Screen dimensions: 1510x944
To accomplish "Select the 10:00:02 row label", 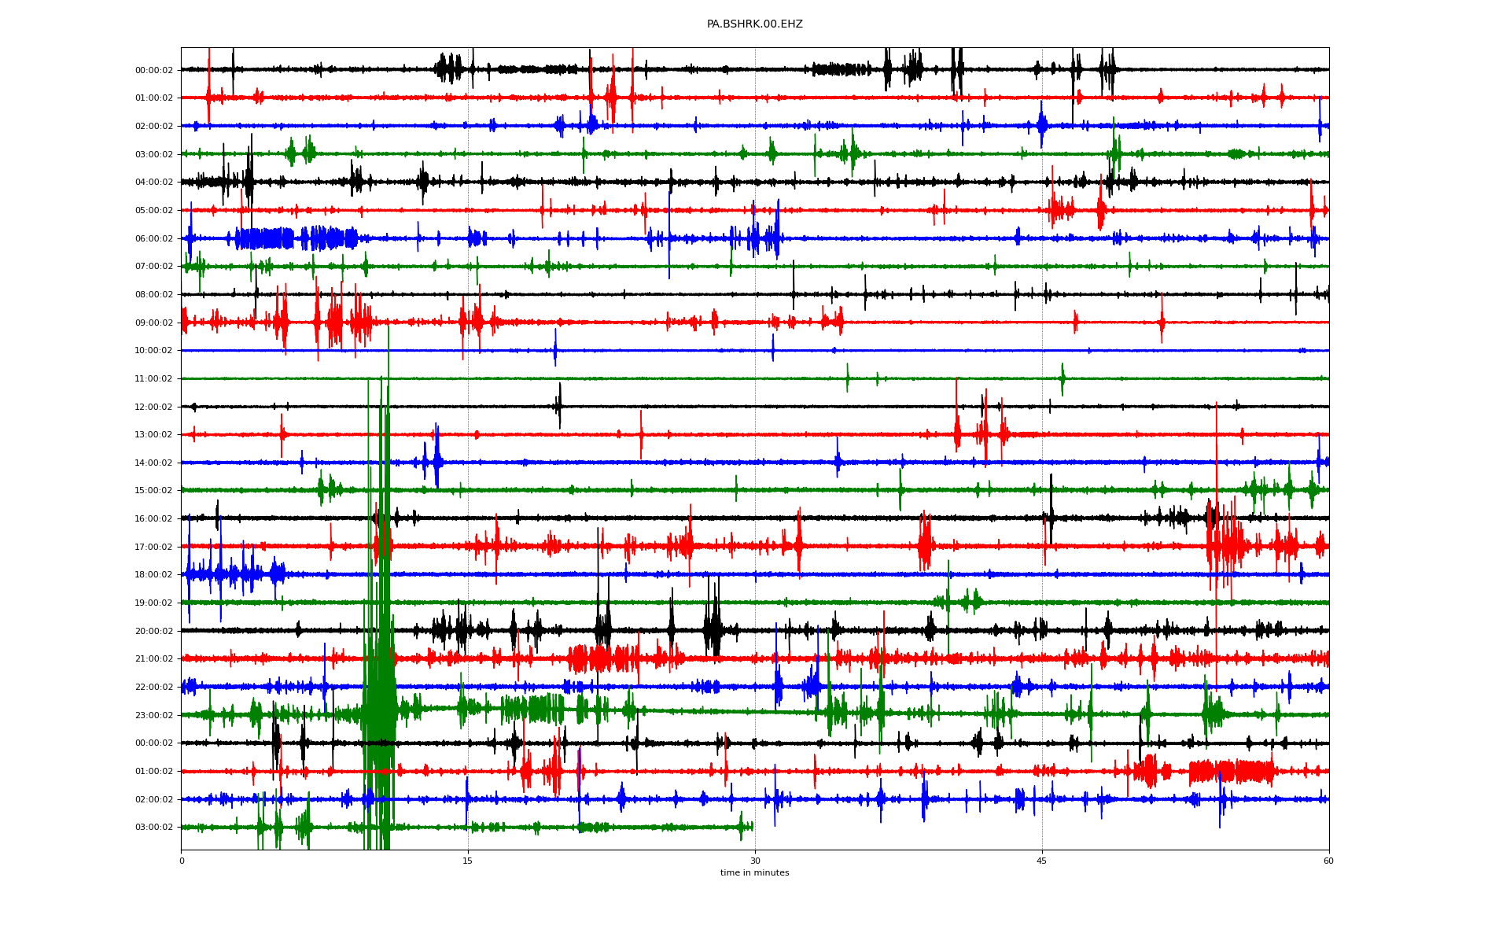I will tap(153, 351).
